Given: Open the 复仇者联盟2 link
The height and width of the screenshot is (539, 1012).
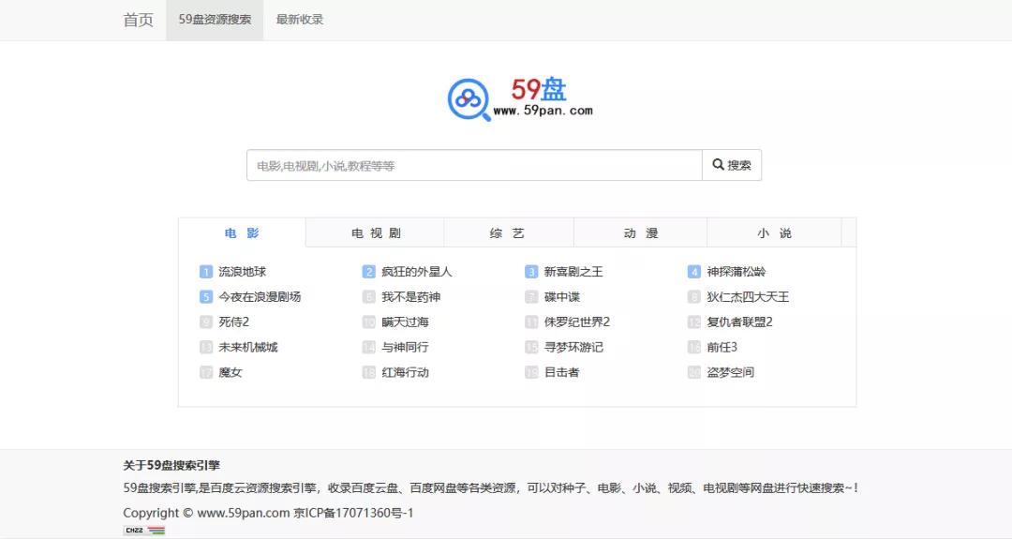Looking at the screenshot, I should (739, 322).
